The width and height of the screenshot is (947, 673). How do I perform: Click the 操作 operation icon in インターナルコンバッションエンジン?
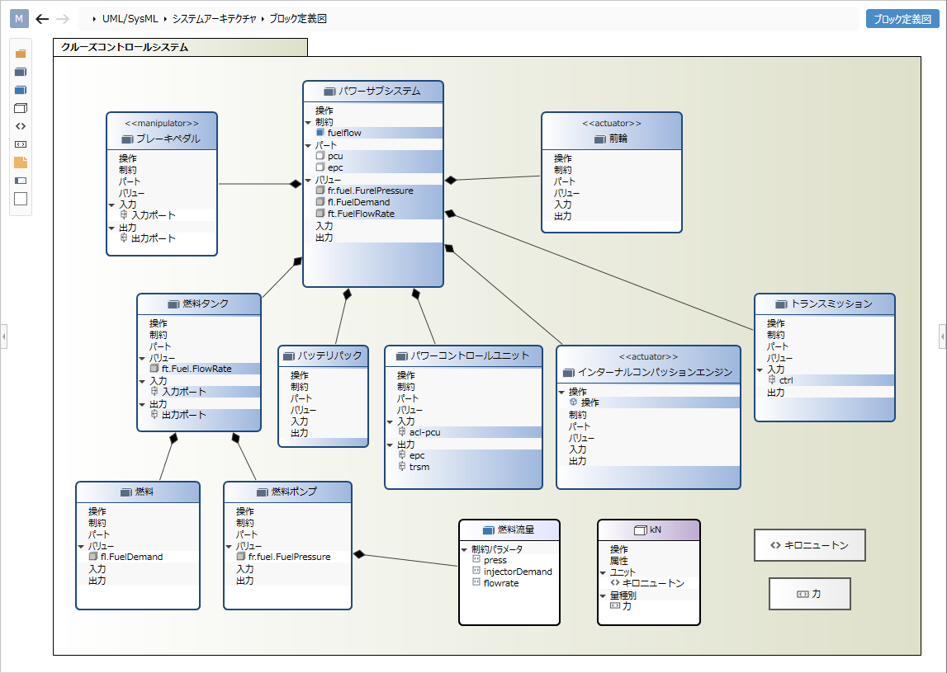tap(573, 402)
